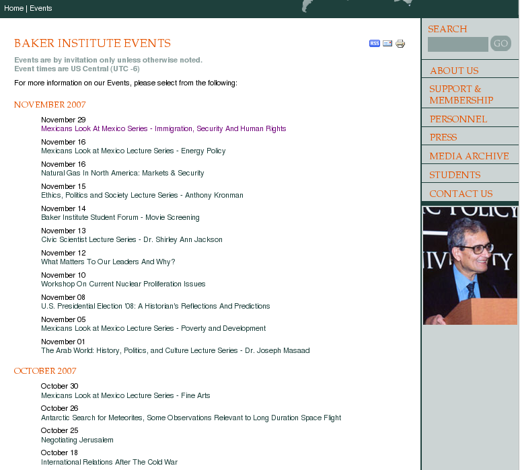Open Negotiating Jerusalem event link

tap(77, 440)
